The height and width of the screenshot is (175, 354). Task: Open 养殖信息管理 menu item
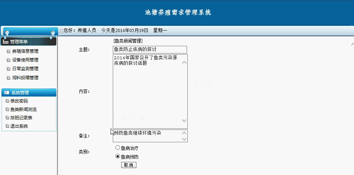(25, 52)
